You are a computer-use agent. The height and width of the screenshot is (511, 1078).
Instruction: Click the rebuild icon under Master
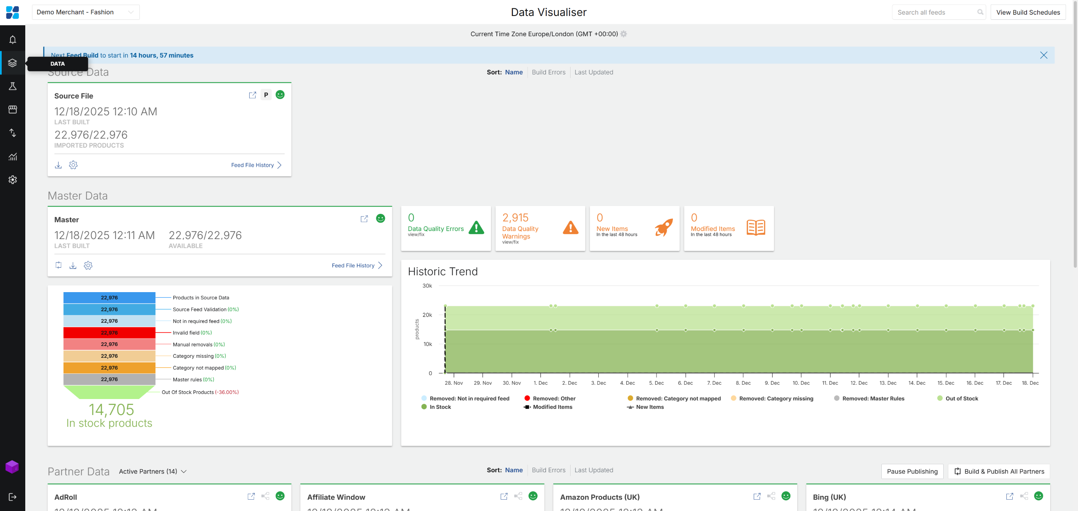(x=59, y=265)
